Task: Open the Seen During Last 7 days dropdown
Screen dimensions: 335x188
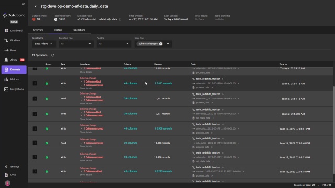Action: pos(44,44)
